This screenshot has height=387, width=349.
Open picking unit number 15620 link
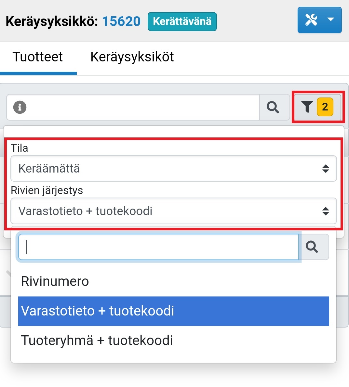pyautogui.click(x=121, y=21)
